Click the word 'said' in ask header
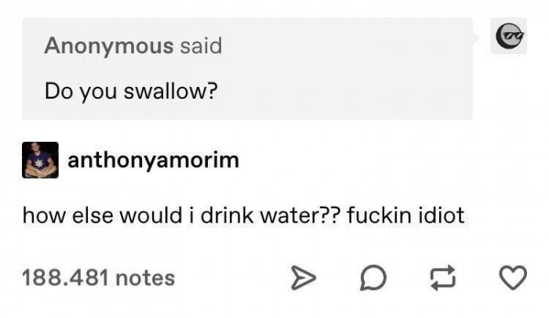Screen dimensions: 549x318 tap(201, 46)
